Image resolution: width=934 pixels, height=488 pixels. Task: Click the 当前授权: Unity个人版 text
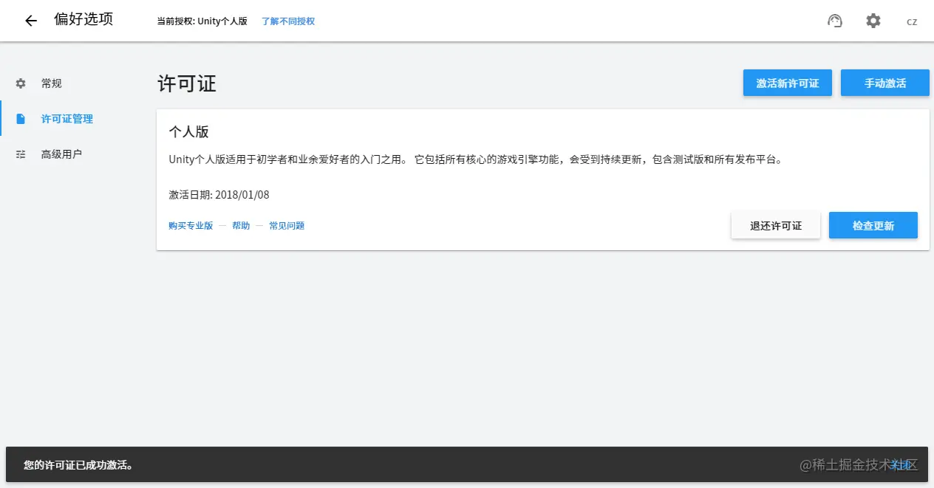[x=202, y=21]
